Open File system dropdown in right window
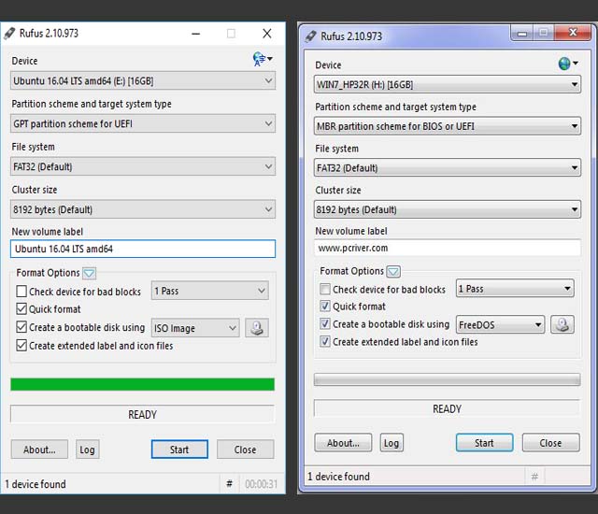 click(448, 168)
